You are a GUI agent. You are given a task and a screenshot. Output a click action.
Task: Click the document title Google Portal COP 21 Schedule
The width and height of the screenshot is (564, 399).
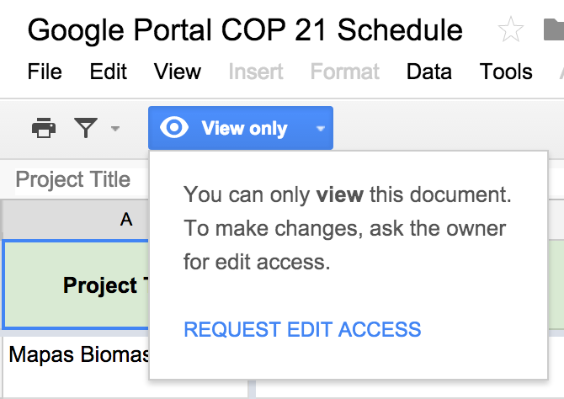[245, 31]
